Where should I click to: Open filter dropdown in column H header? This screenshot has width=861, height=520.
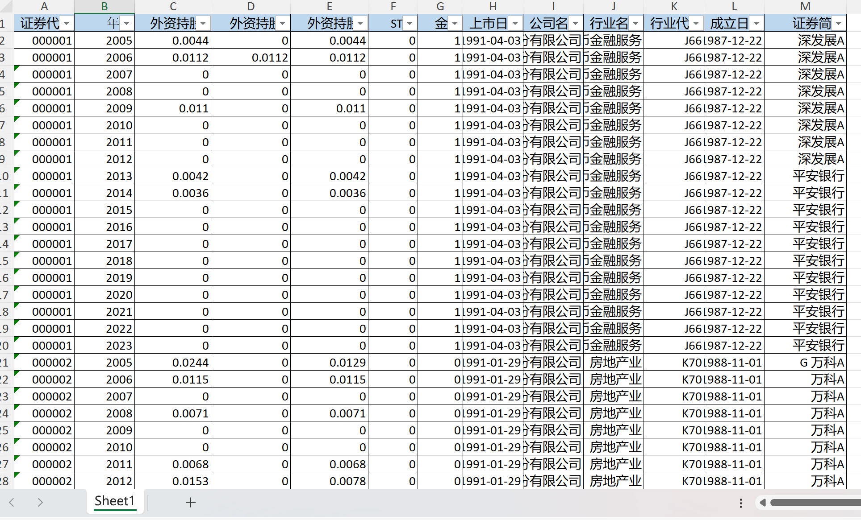[x=515, y=23]
